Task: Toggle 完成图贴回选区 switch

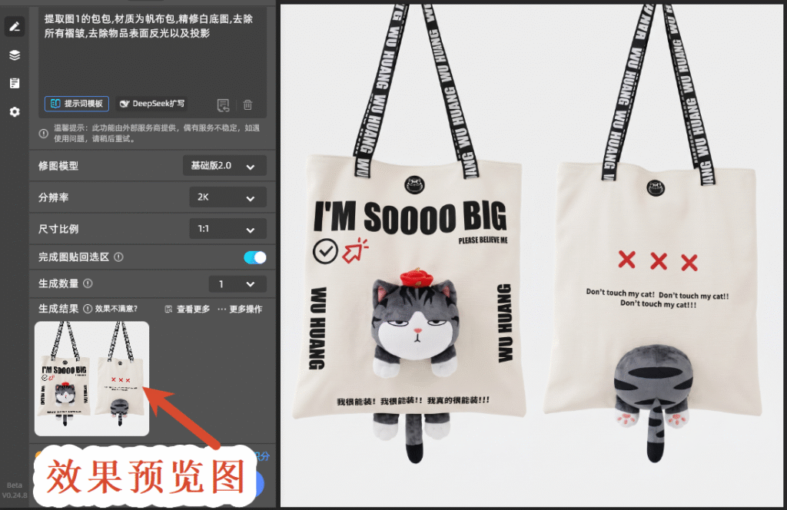Action: [x=255, y=257]
